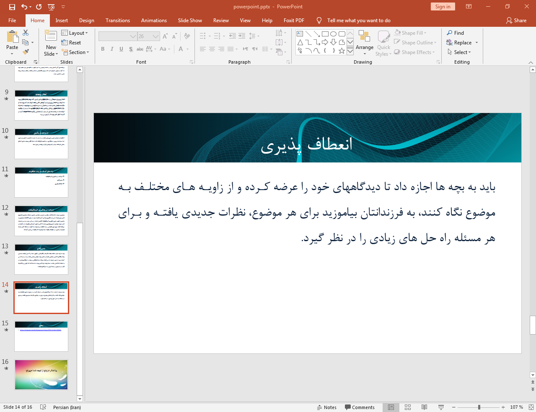Expand the shapes gallery More arrow
Screen dimensions: 536x412
[350, 51]
